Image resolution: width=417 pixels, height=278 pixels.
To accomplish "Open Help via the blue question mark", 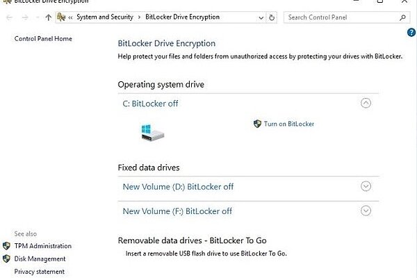I will pos(411,33).
